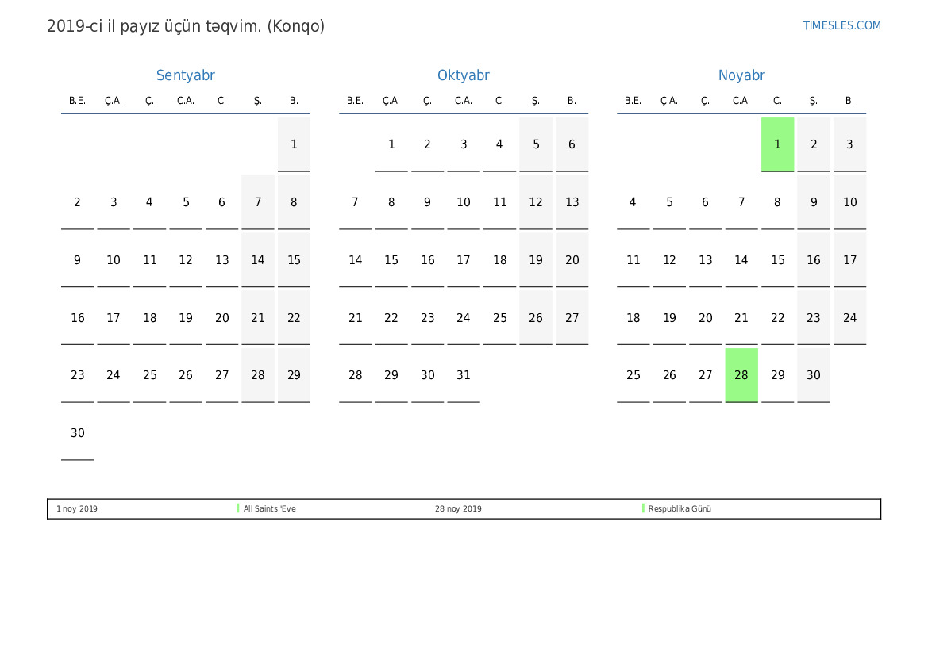The image size is (928, 656).
Task: Select 30 November weekend cell
Action: 814,375
